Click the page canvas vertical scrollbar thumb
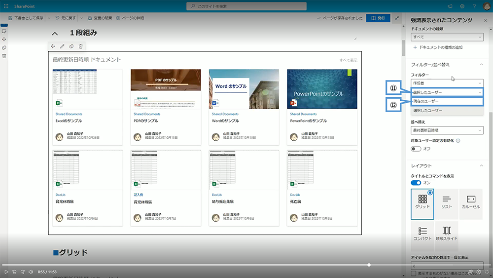The height and width of the screenshot is (278, 493). [x=403, y=47]
